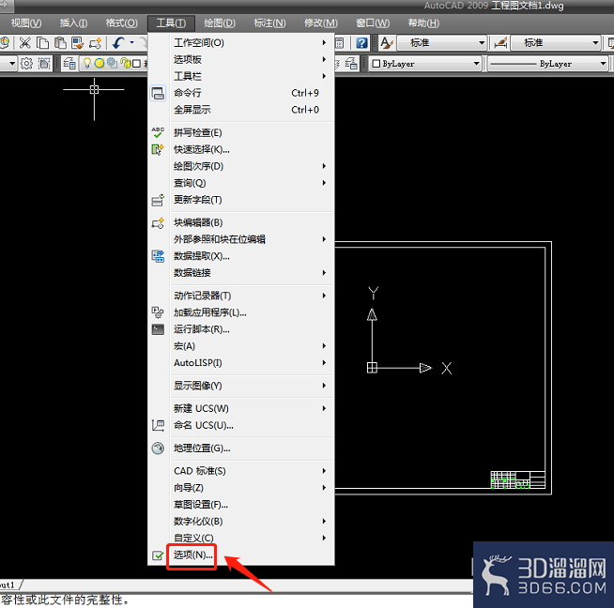The image size is (614, 608).
Task: Expand the 数据链接 submenu
Action: pos(241,273)
